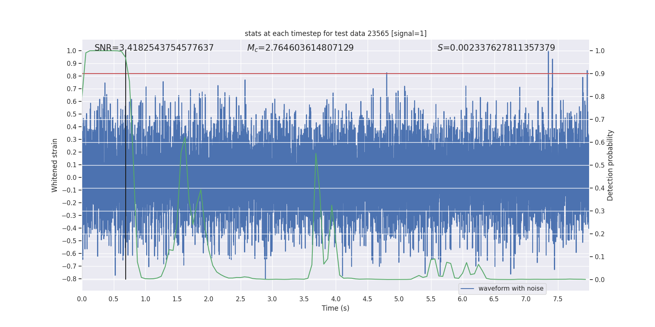This screenshot has height=327, width=655.
Task: Click the −0.5 tick on the Whitened strain axis
Action: point(69,241)
